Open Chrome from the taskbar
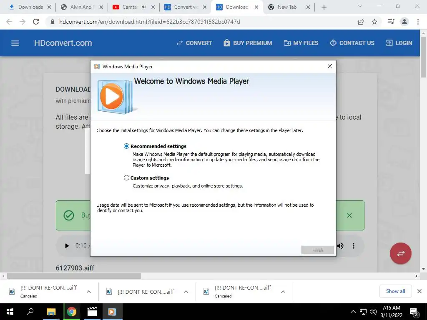Image resolution: width=427 pixels, height=320 pixels. point(72,312)
